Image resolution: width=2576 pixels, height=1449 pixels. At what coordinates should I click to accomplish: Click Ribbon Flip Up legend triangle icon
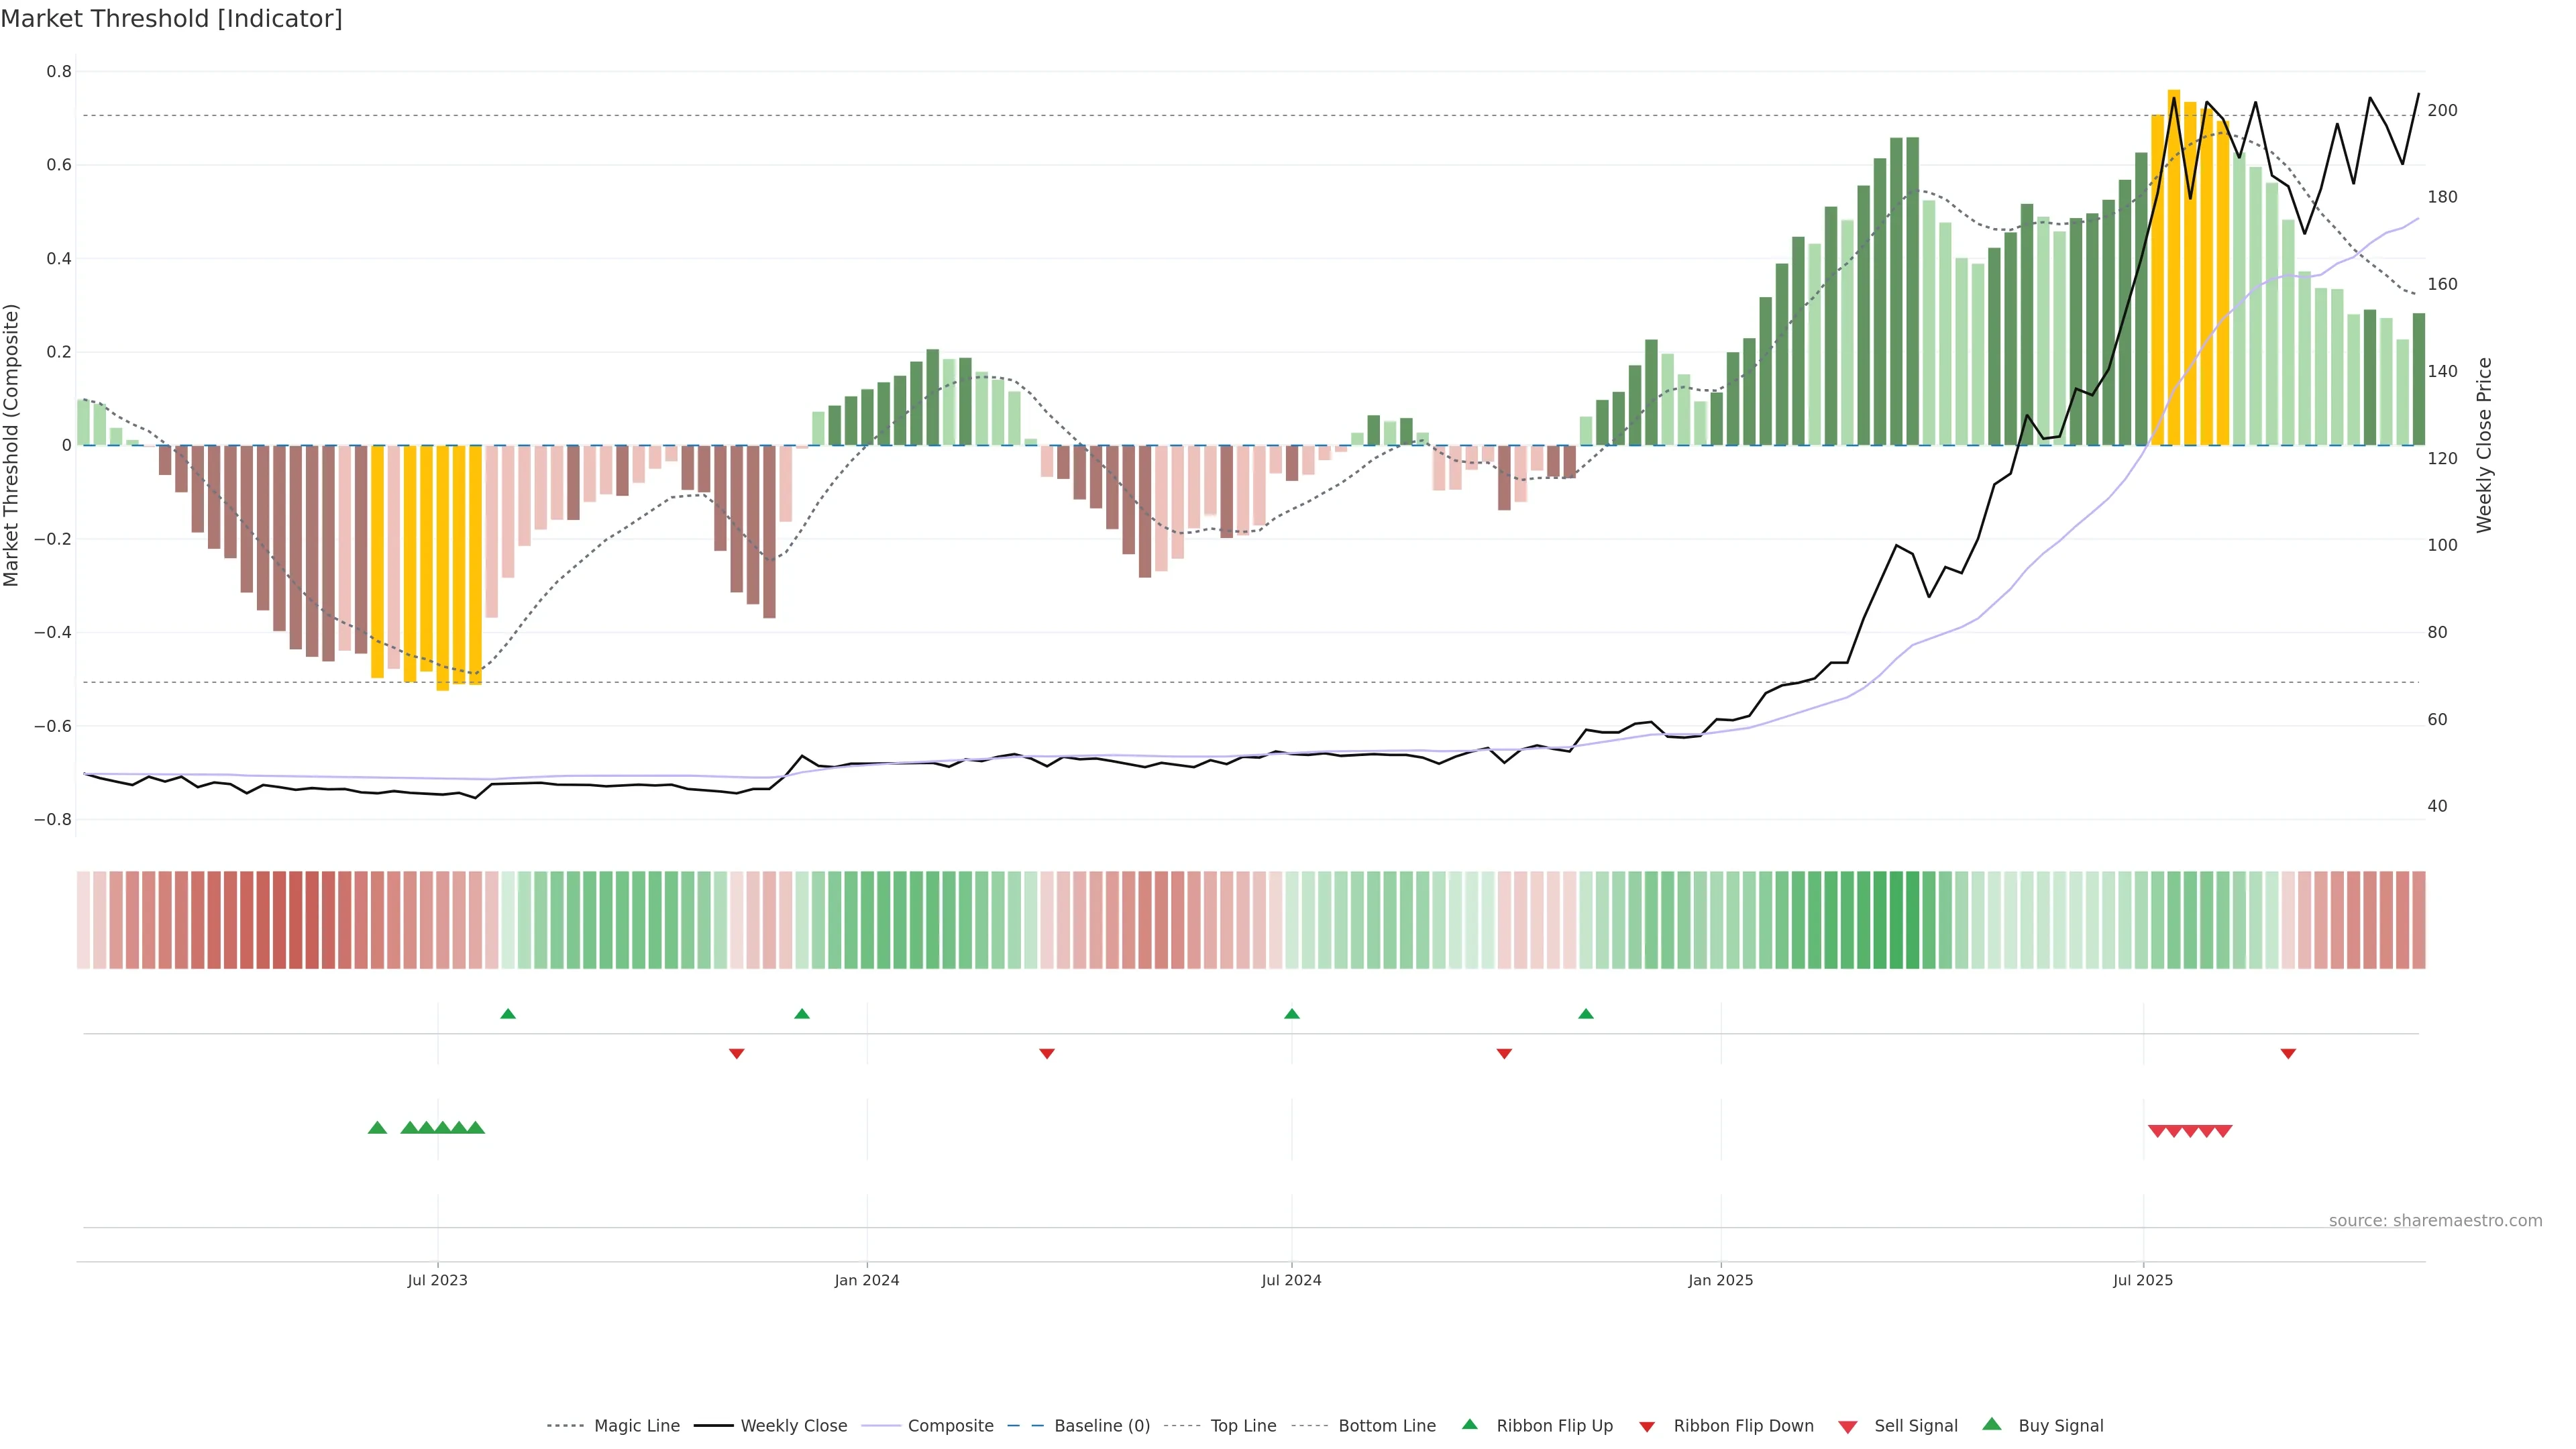click(1469, 1424)
